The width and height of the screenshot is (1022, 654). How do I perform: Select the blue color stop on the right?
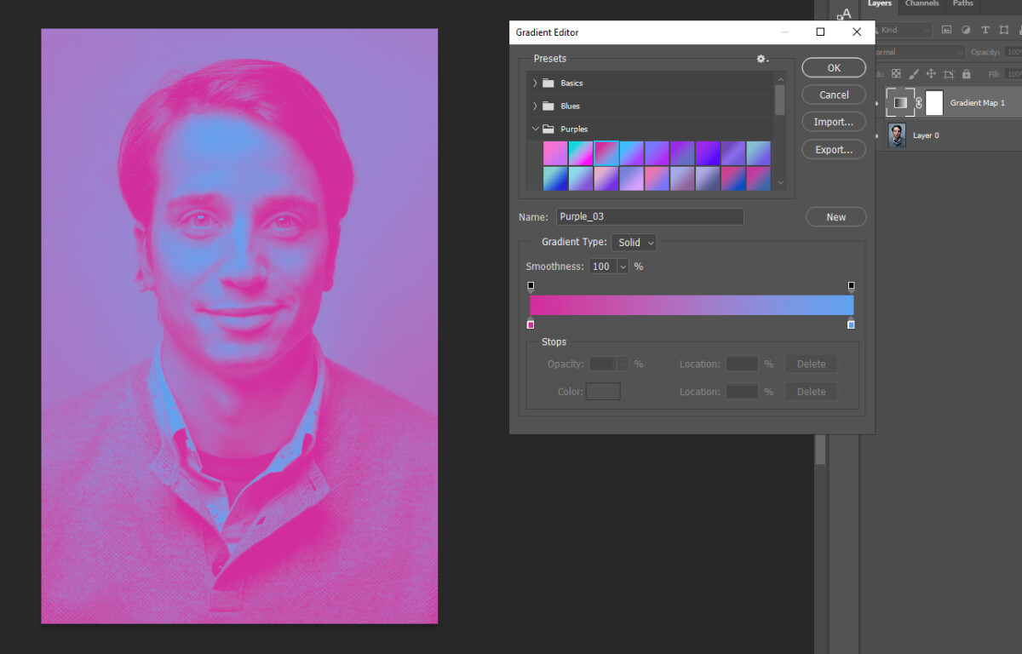[850, 324]
